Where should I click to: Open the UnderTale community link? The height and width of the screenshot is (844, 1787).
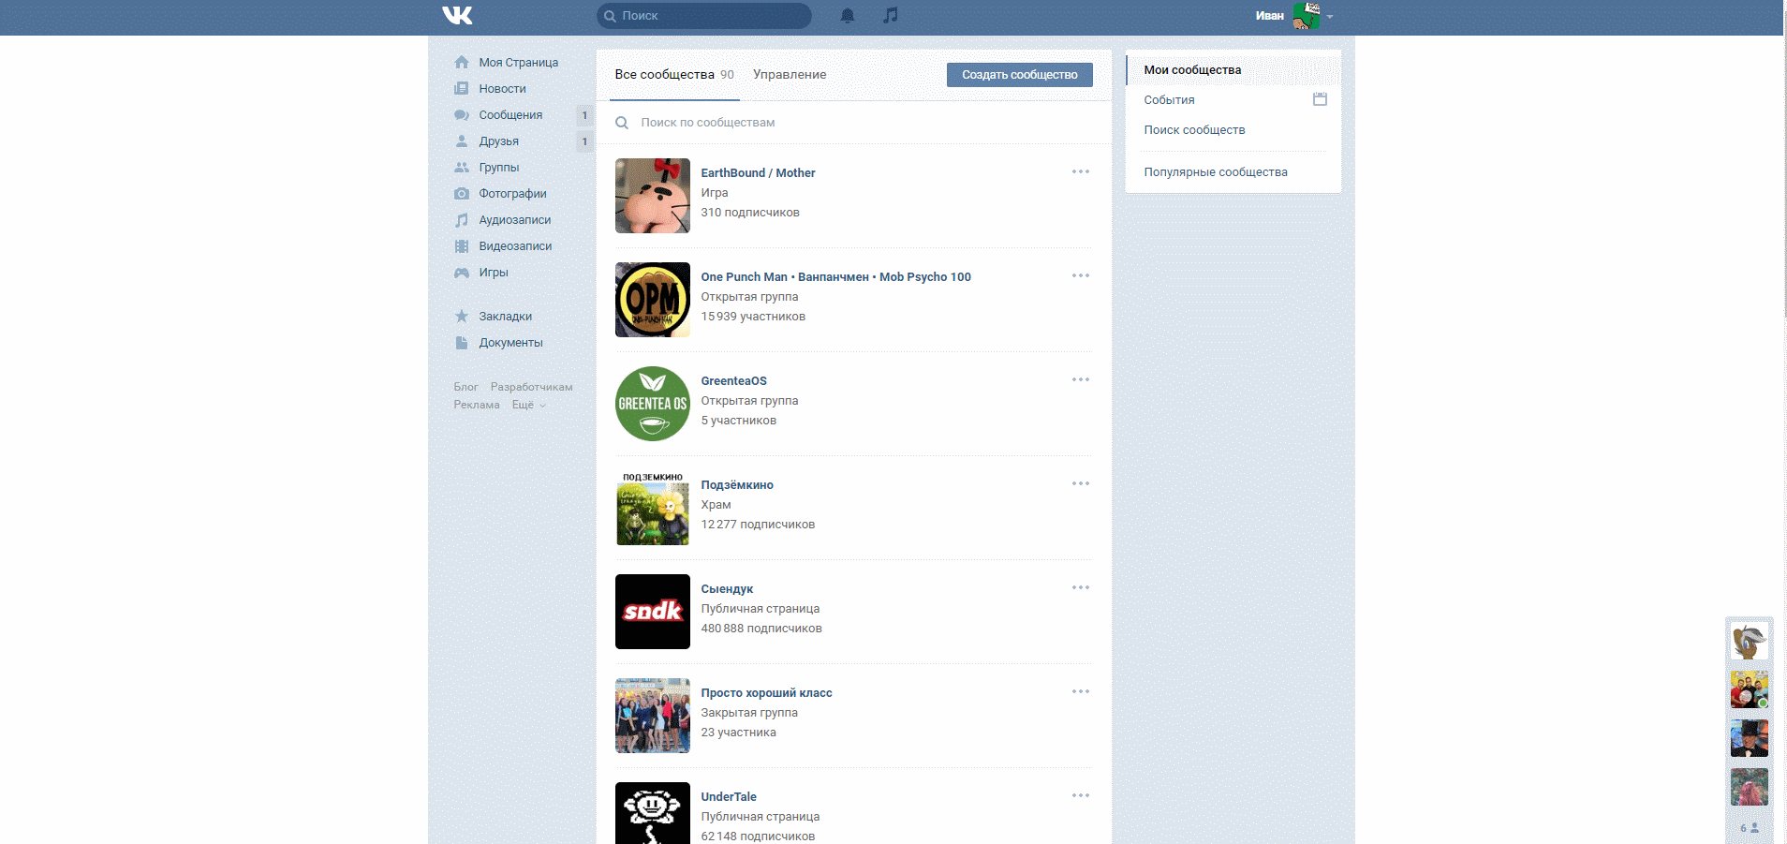(729, 797)
